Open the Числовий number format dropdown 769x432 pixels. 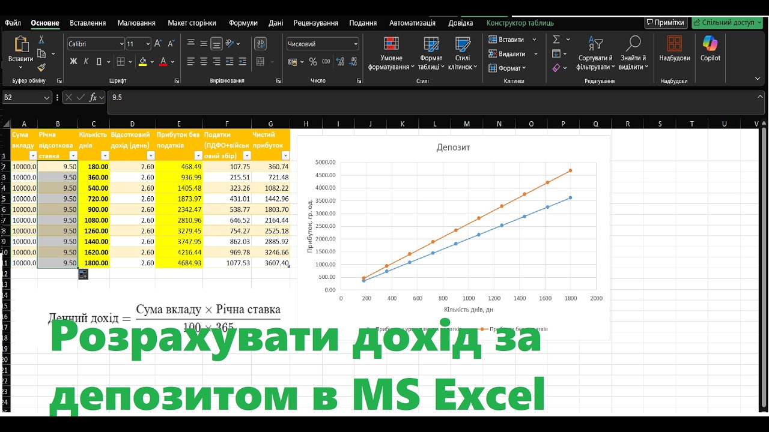coord(355,44)
